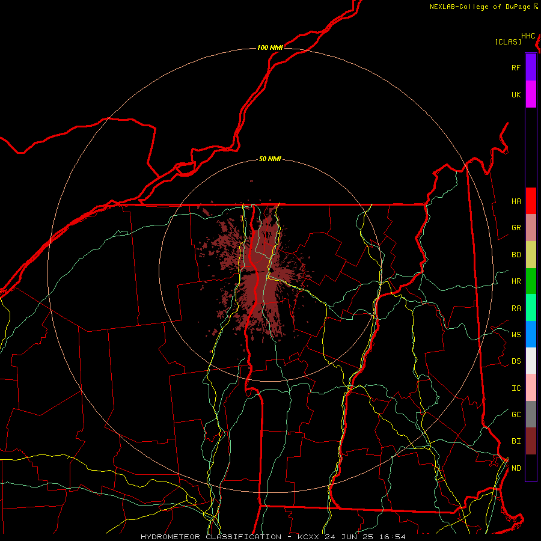This screenshot has width=541, height=541.
Task: Click the GC legend label
Action: [516, 414]
